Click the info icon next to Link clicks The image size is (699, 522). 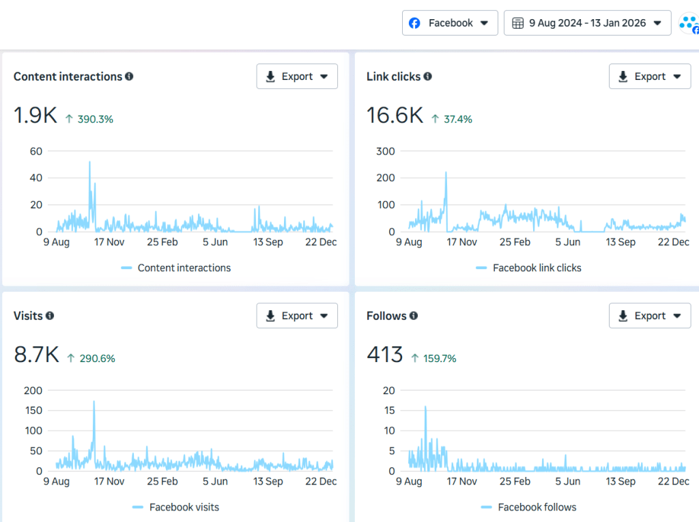[x=427, y=77]
